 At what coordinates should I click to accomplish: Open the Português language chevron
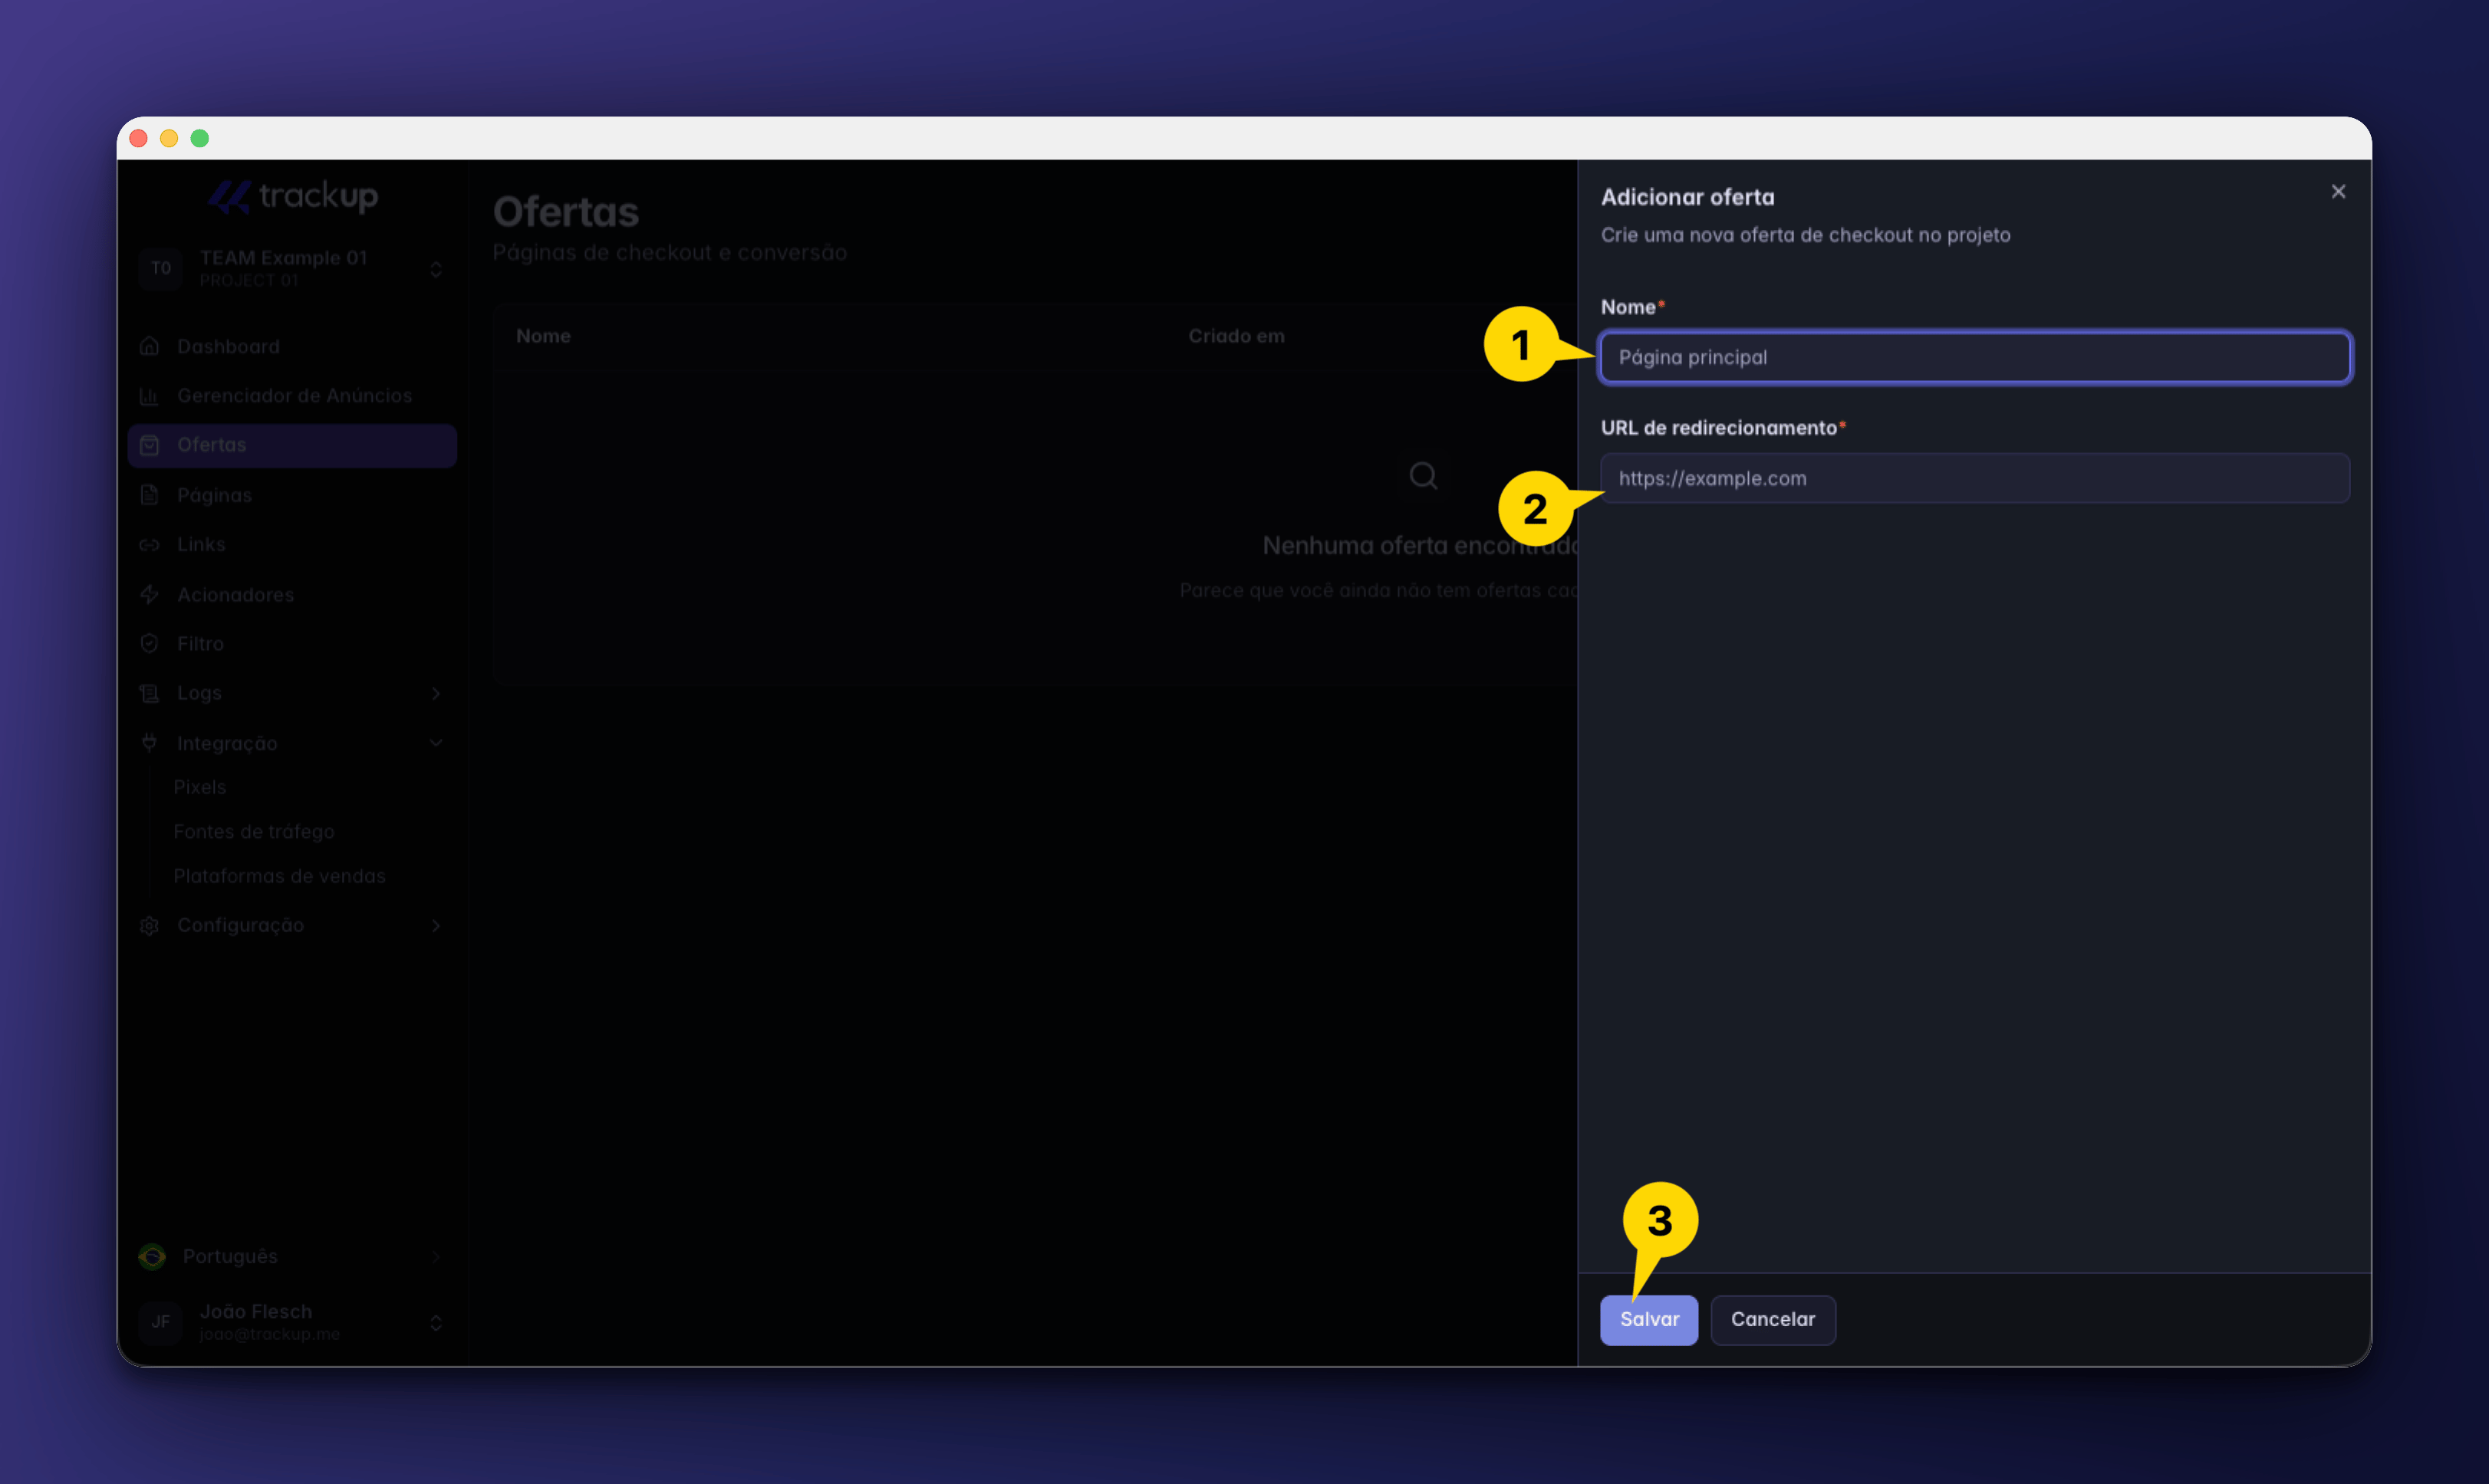(x=435, y=1256)
